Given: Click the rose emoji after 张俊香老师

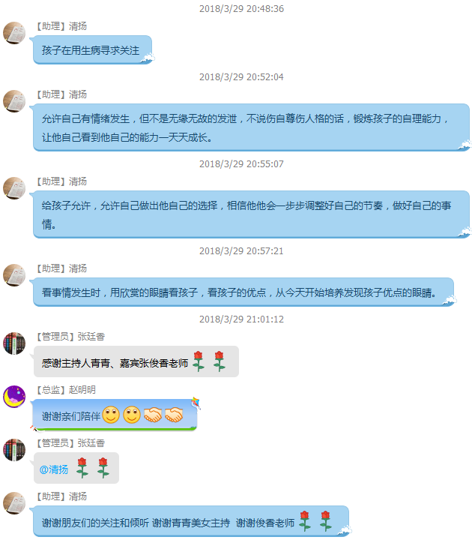Looking at the screenshot, I should (x=199, y=361).
